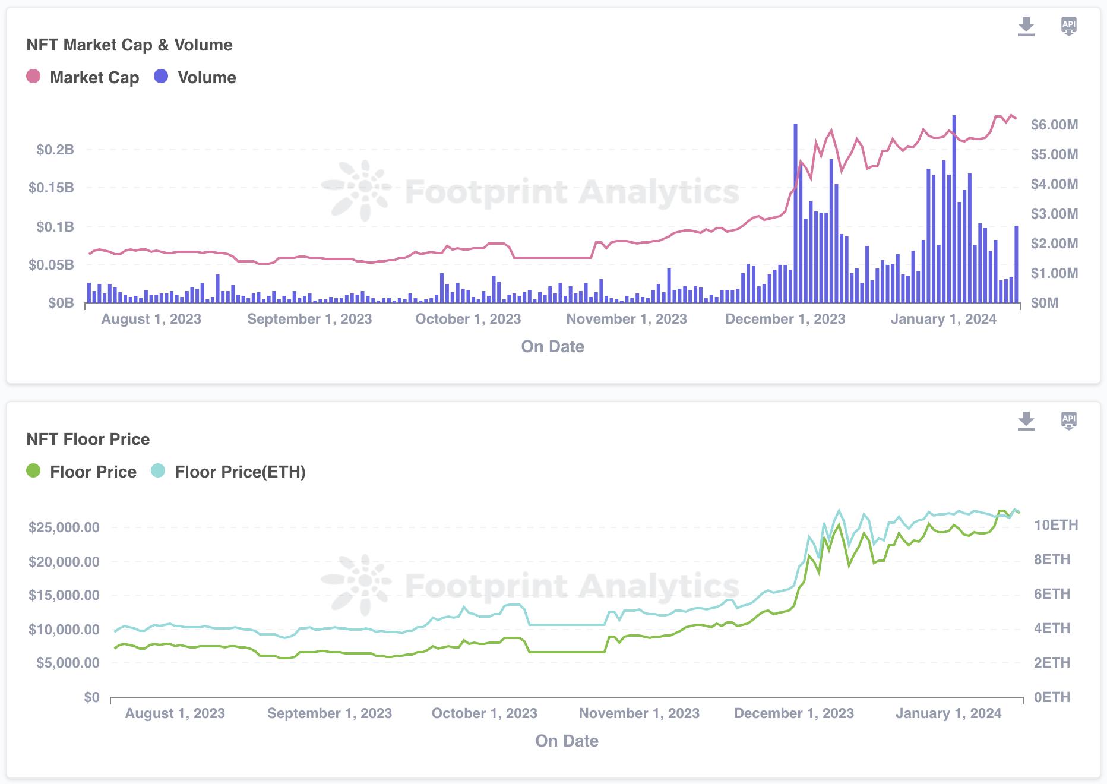Click the $6.00M volume axis label

tap(1054, 125)
